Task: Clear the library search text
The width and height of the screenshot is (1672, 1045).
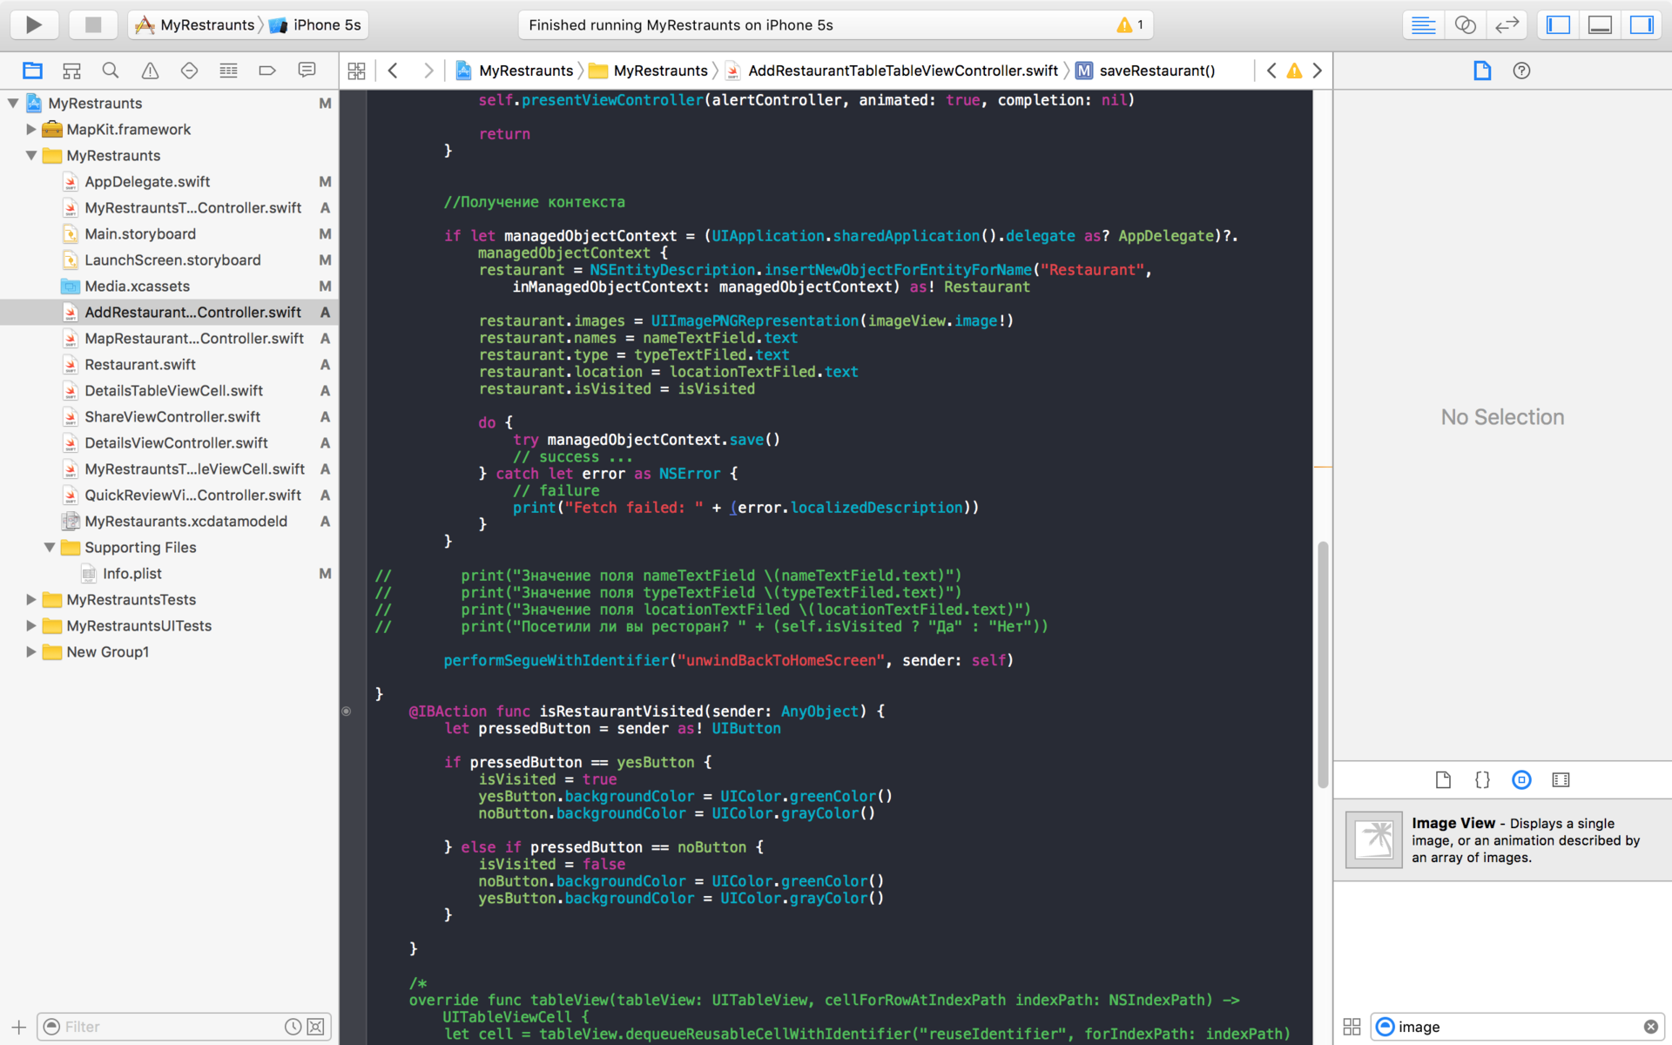Action: point(1650,1027)
